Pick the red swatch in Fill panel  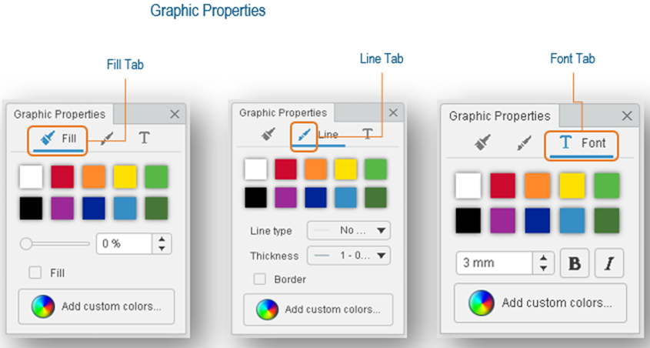pyautogui.click(x=62, y=177)
